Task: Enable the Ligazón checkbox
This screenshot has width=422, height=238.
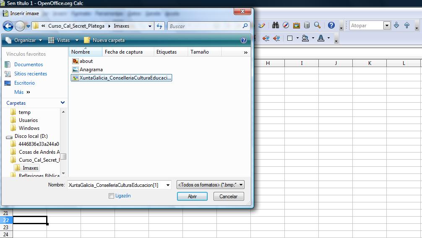Action: pos(111,196)
